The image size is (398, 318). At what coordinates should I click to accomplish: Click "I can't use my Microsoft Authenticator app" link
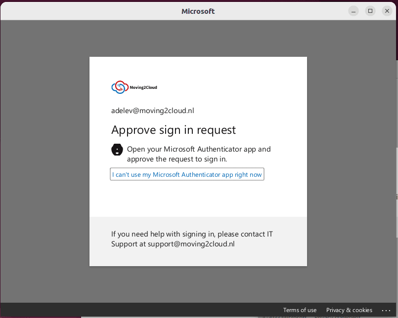(x=187, y=174)
